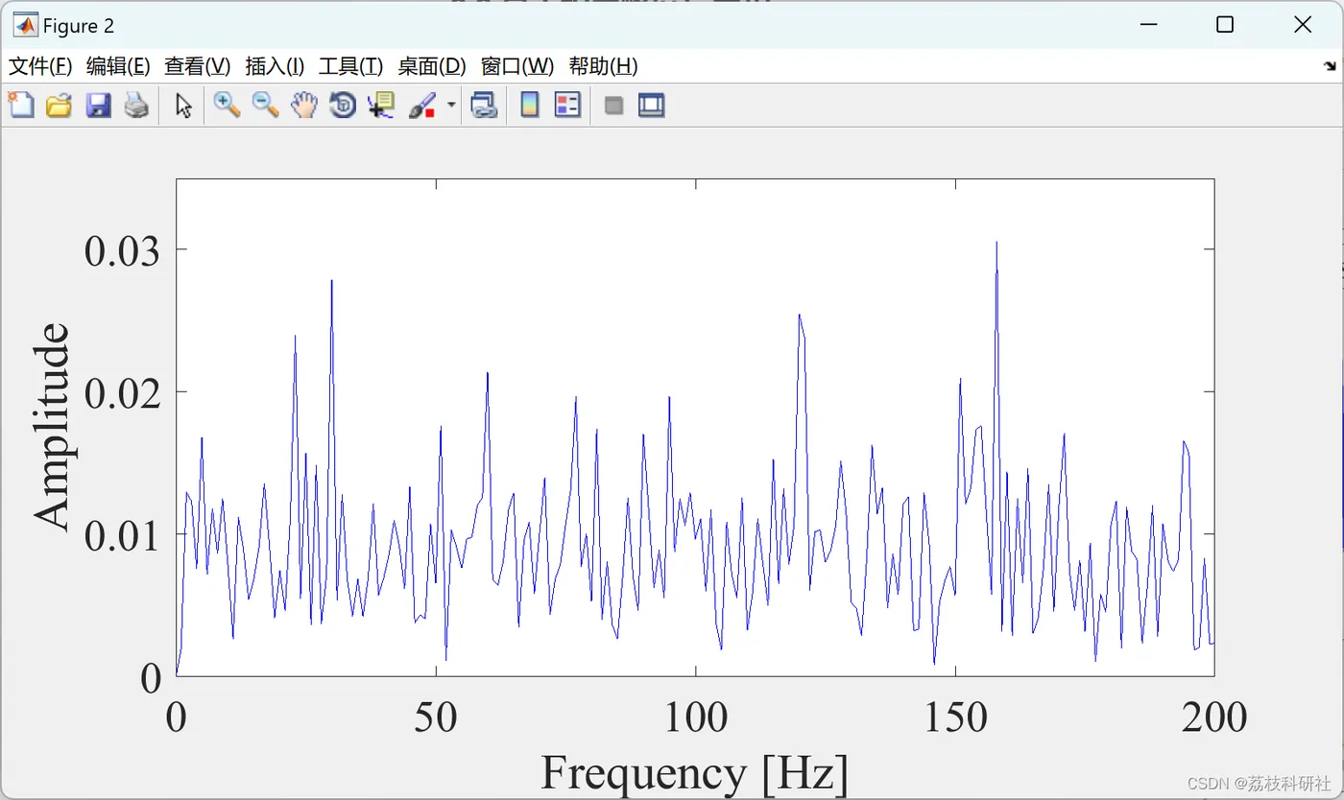Print the figure with the printer icon
The height and width of the screenshot is (800, 1344).
pyautogui.click(x=136, y=105)
